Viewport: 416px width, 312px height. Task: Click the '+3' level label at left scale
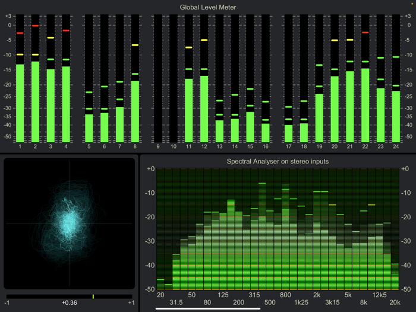[x=8, y=16]
